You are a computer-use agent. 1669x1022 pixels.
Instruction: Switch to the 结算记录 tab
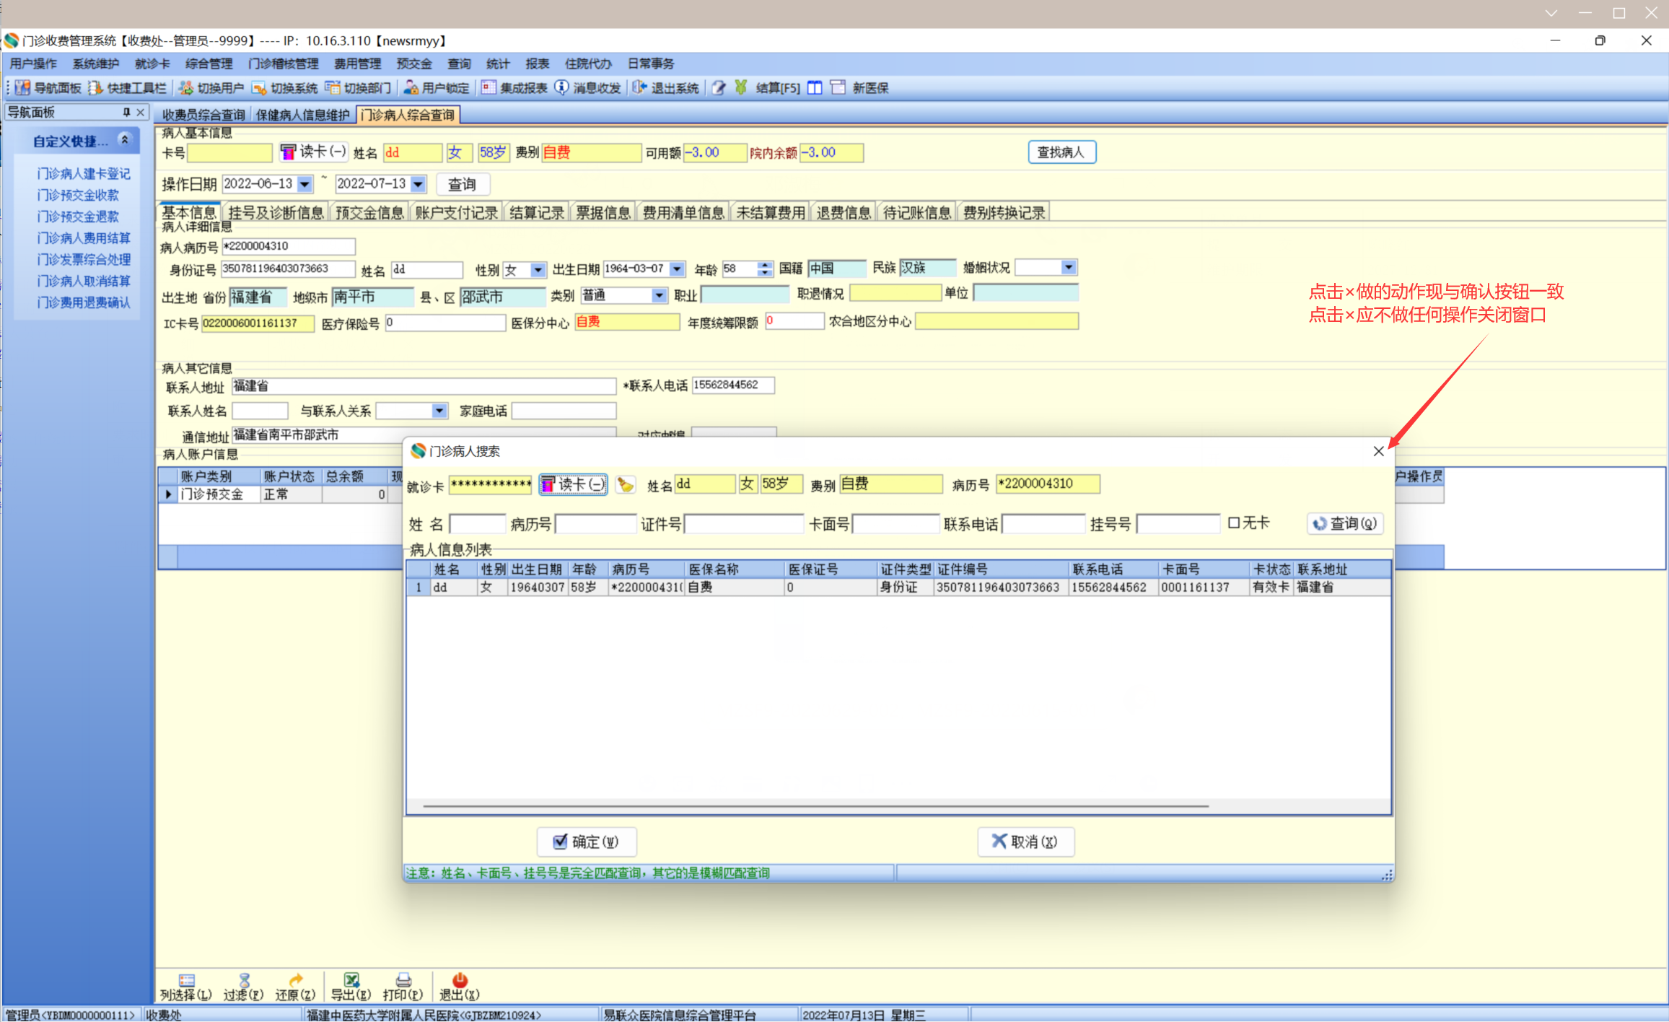point(536,213)
